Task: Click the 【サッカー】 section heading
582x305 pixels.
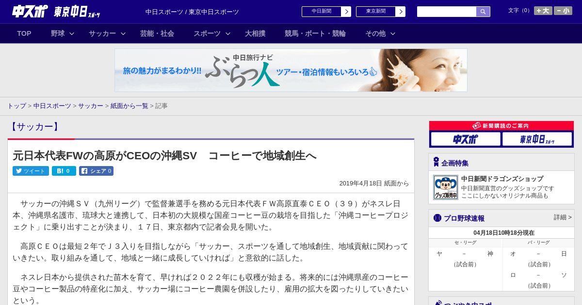Action: tap(34, 127)
